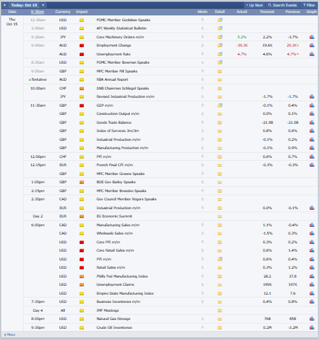The width and height of the screenshot is (319, 340).
Task: Open the Filter options
Action: point(309,5)
